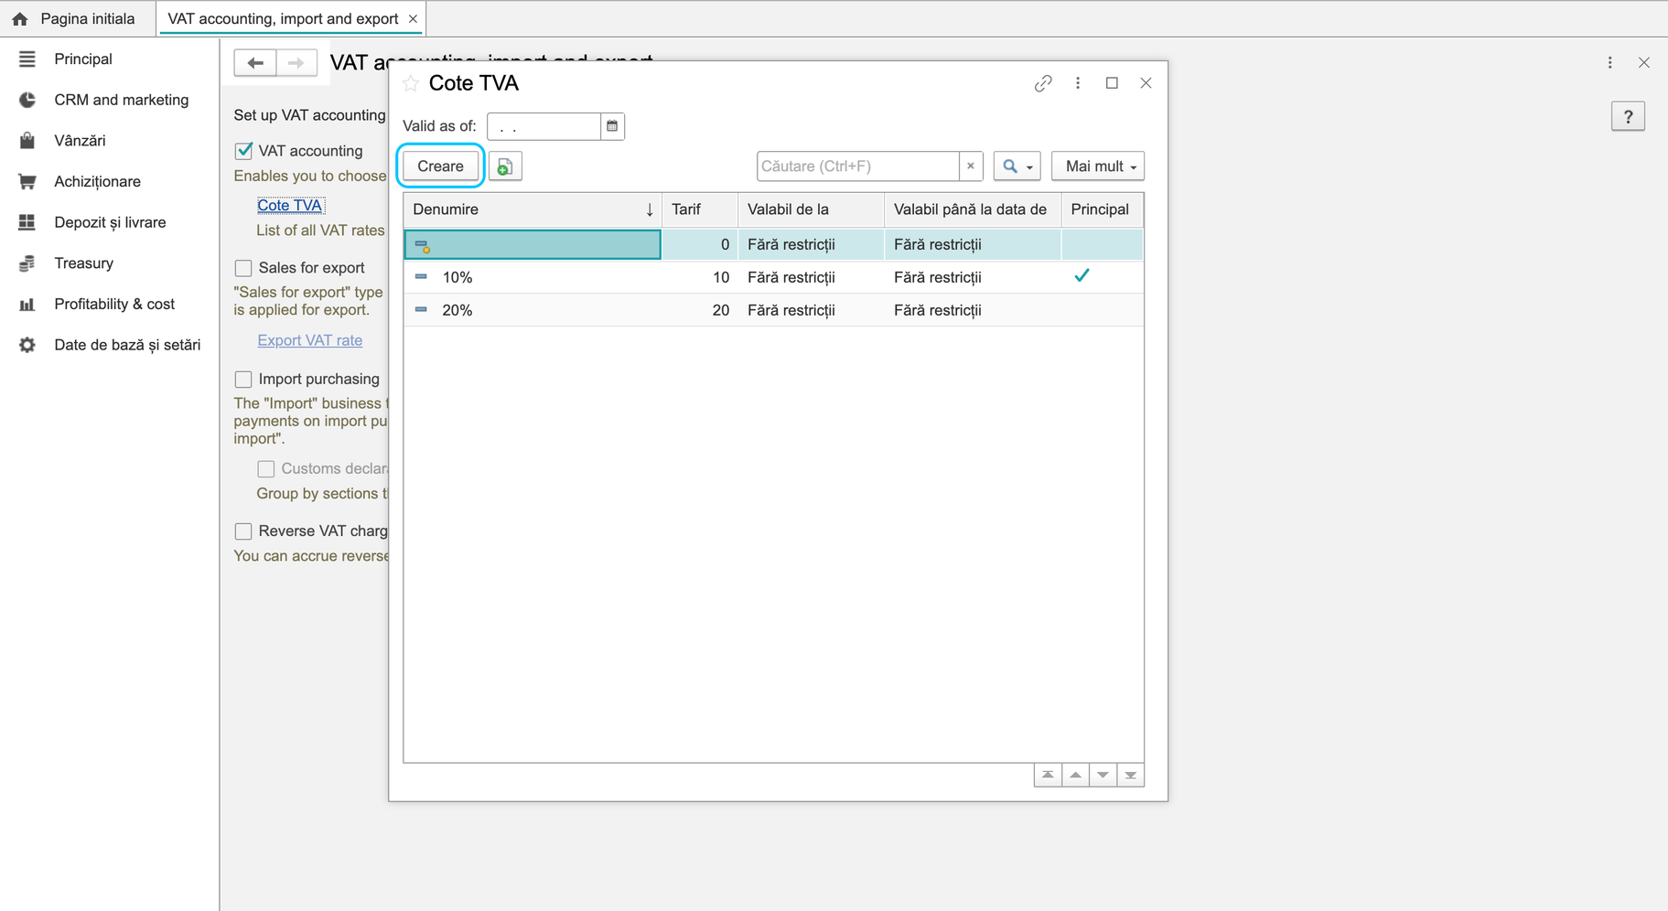Image resolution: width=1668 pixels, height=911 pixels.
Task: Clear the Căutare search field
Action: coord(971,166)
